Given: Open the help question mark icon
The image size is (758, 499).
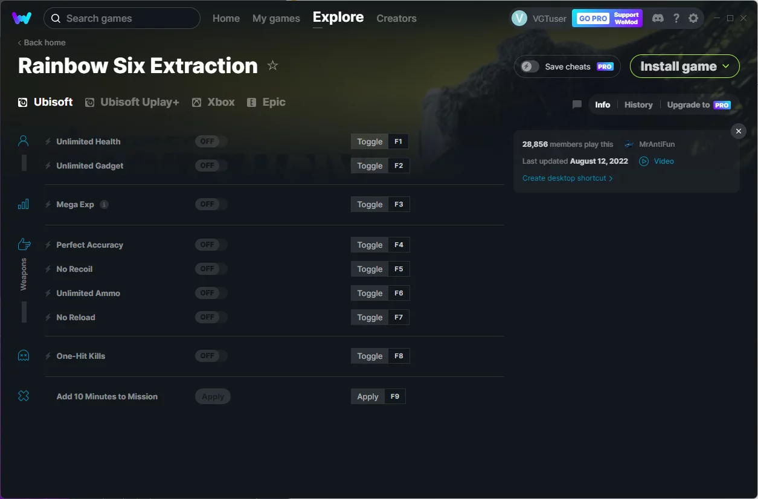Looking at the screenshot, I should click(x=676, y=18).
